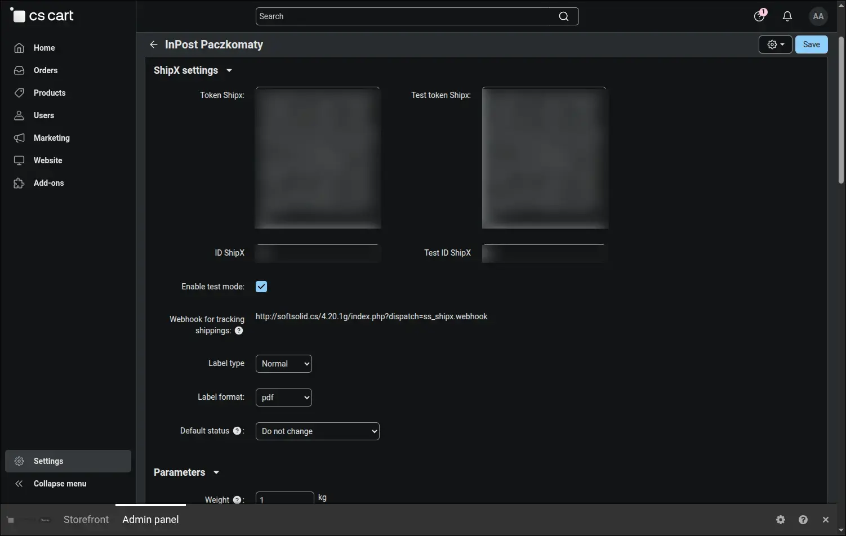
Task: Click the page's vertical scrollbar thumb
Action: [x=841, y=110]
